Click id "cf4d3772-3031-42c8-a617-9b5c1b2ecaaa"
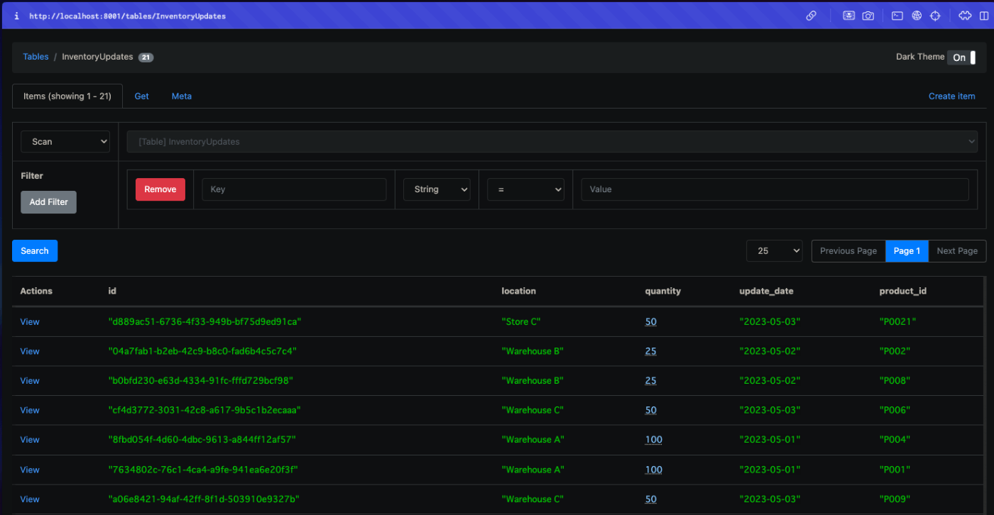994x515 pixels. [x=204, y=410]
